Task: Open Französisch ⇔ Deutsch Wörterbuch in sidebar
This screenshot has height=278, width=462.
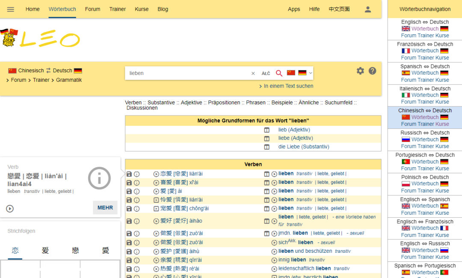Action: tap(425, 50)
